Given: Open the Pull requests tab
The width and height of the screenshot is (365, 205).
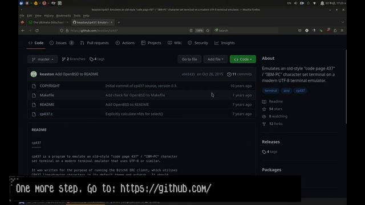Looking at the screenshot, I should [95, 43].
